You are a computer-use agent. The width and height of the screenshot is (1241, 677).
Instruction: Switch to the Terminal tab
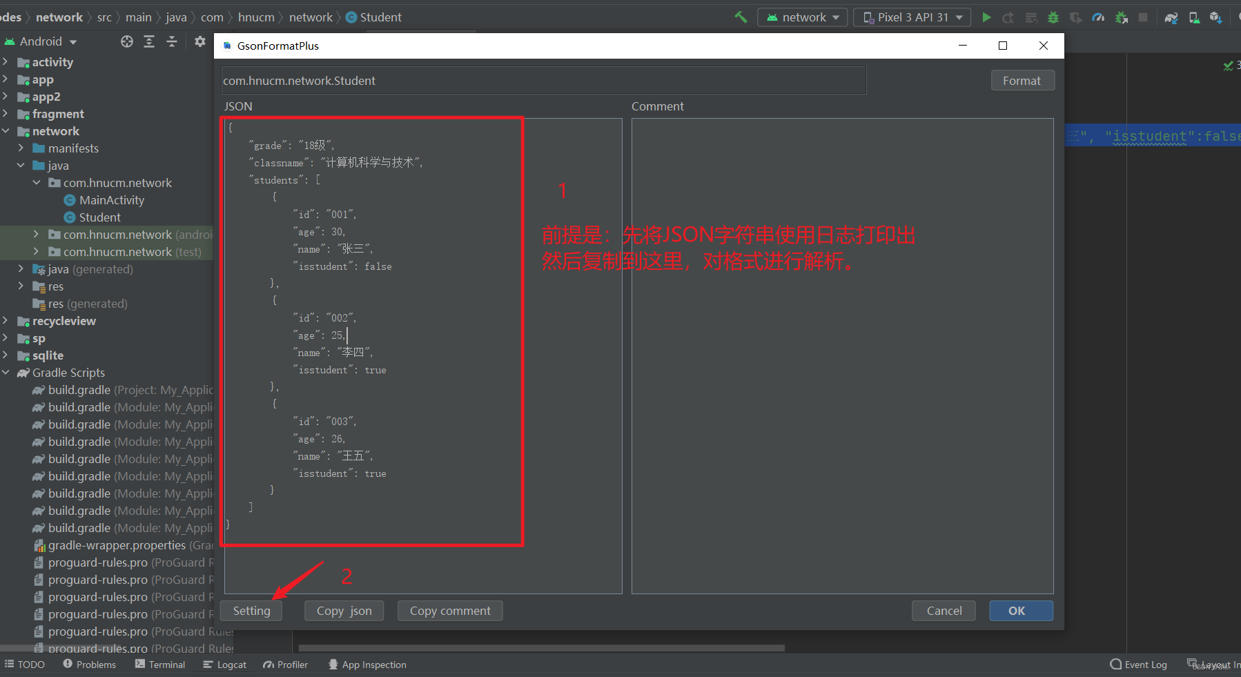point(159,664)
